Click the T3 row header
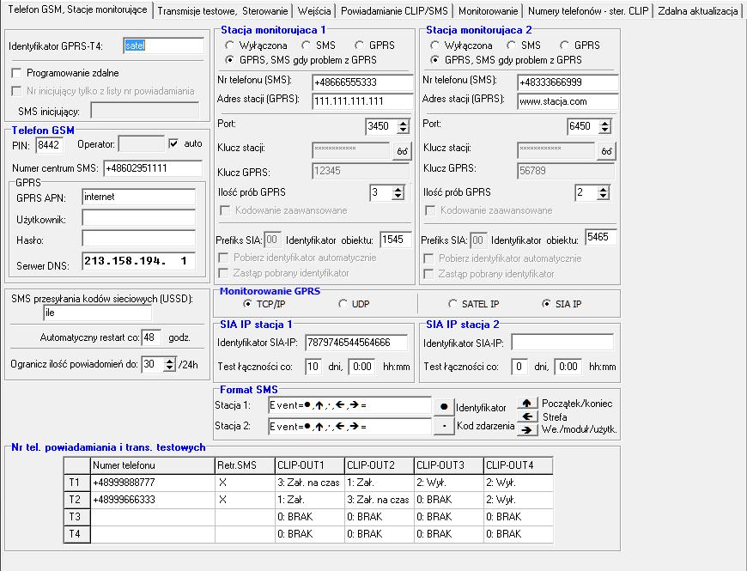The width and height of the screenshot is (747, 571). 76,517
